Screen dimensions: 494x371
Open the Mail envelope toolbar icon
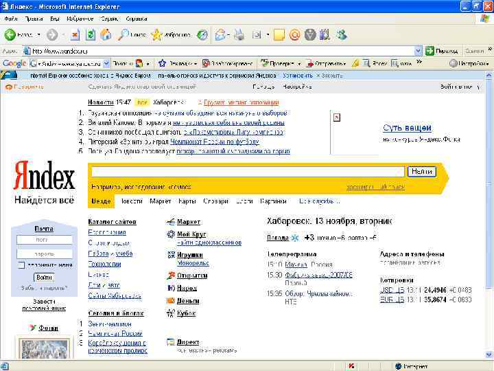pyautogui.click(x=220, y=35)
